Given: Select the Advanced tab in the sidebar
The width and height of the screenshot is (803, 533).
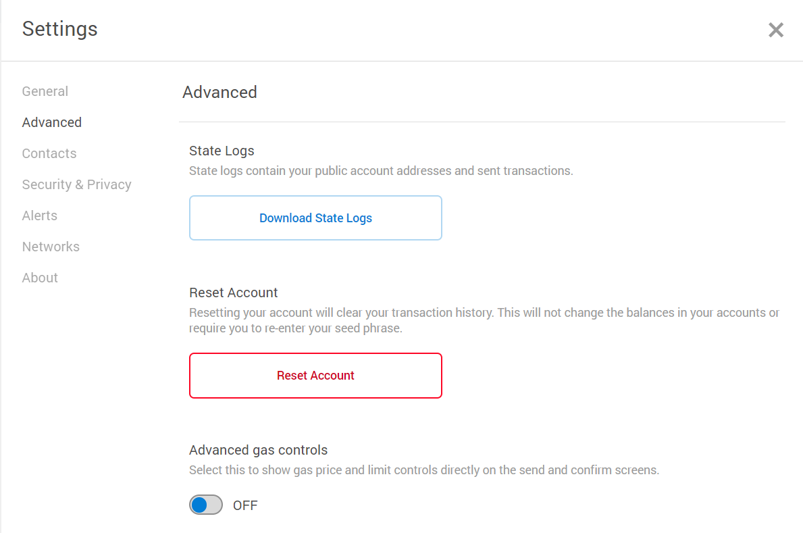Looking at the screenshot, I should [x=52, y=122].
